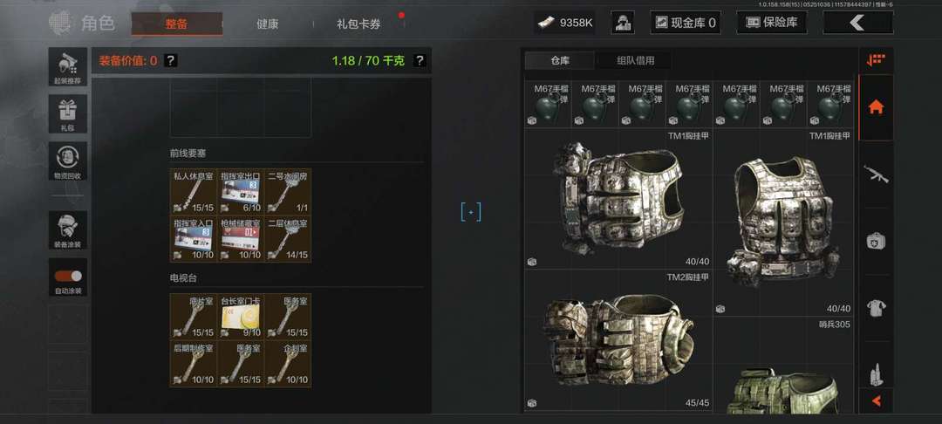Screen dimensions: 942x424
Task: Open the 起装推荐 loadout recommendation icon
Action: pyautogui.click(x=67, y=66)
